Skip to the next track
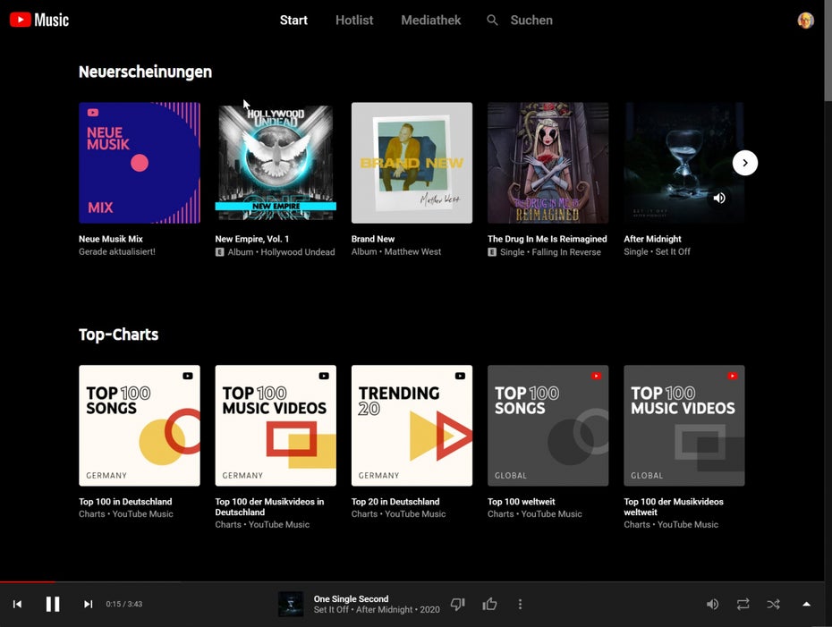 (x=88, y=605)
